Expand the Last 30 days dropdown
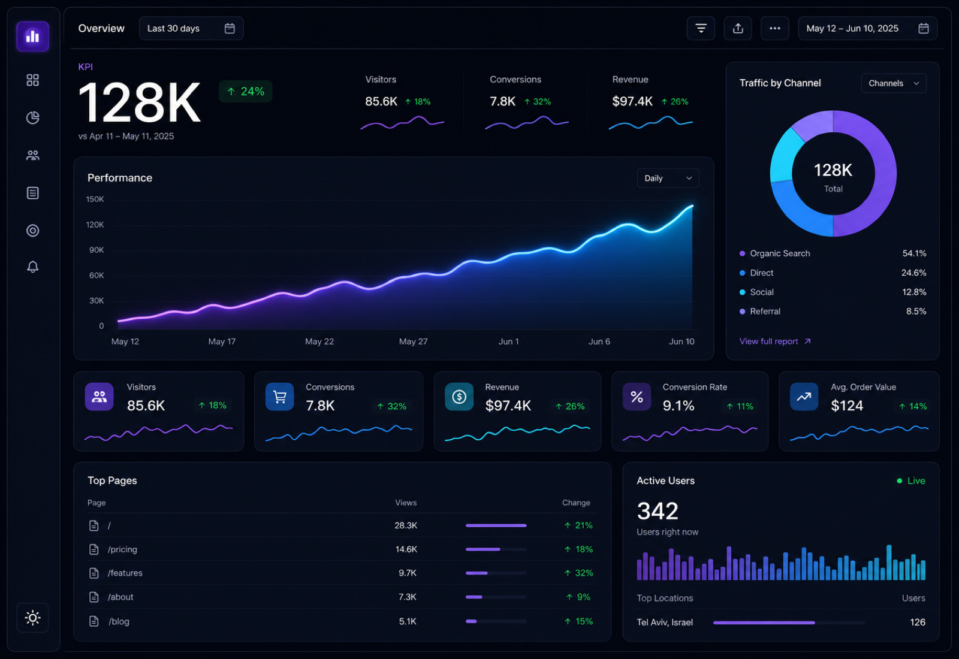This screenshot has height=659, width=959. [x=191, y=28]
